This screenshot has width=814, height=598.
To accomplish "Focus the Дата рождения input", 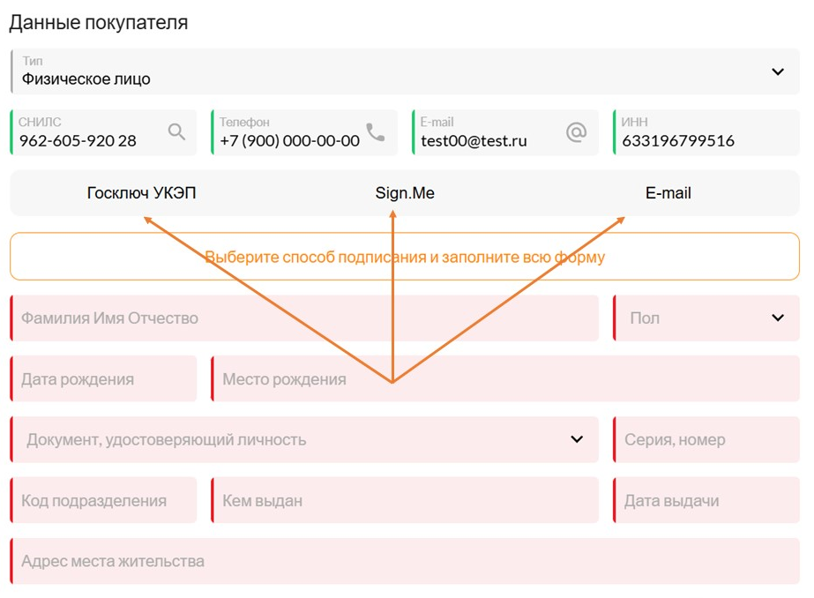I will 104,379.
